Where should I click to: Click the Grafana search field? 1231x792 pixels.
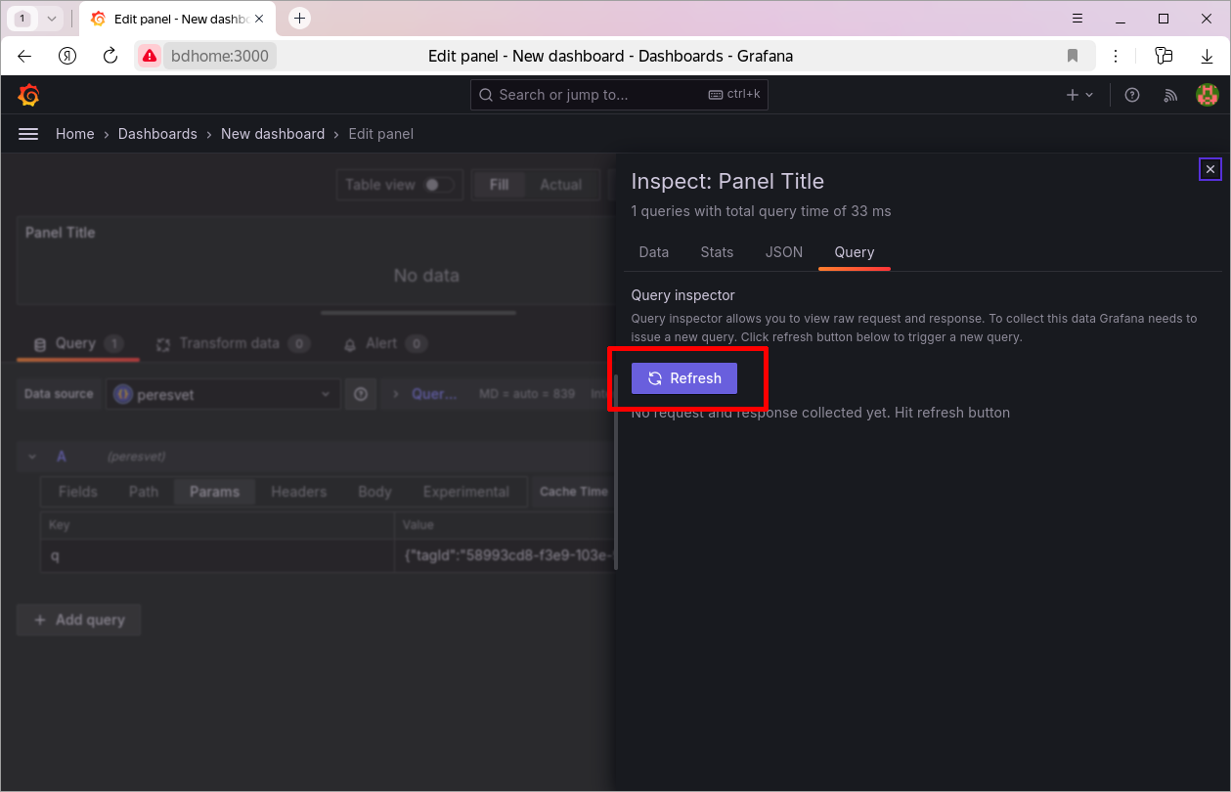pos(619,95)
